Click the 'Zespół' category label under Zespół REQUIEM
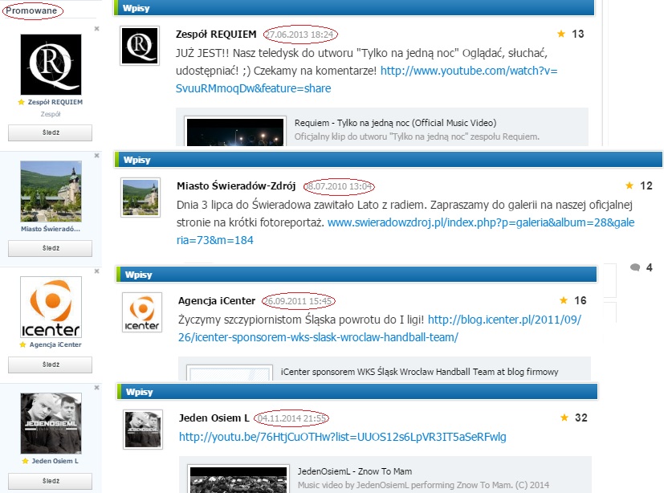This screenshot has width=664, height=493. click(x=51, y=114)
